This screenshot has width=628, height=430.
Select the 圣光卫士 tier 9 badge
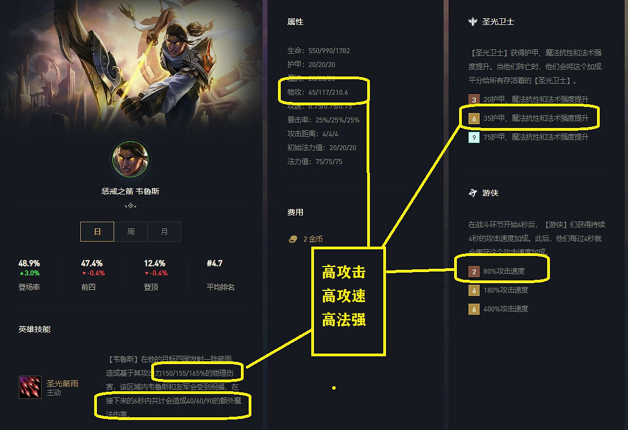(x=474, y=137)
